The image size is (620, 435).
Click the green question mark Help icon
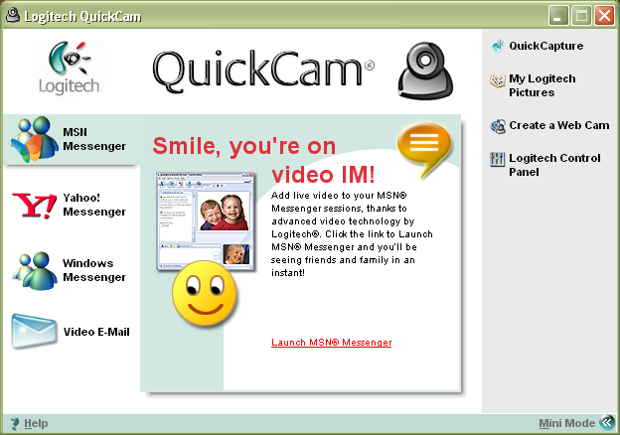[14, 424]
